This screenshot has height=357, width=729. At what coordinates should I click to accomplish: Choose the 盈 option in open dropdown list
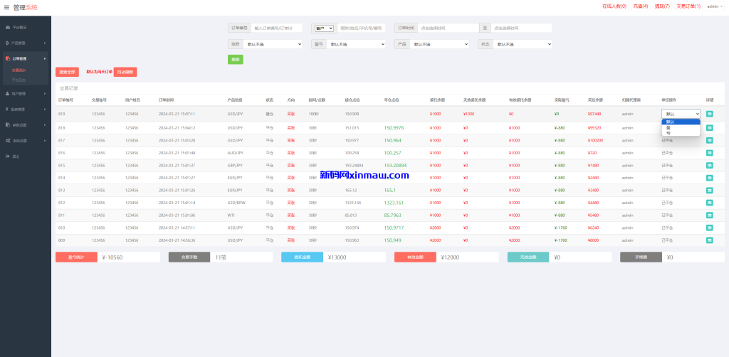point(668,127)
